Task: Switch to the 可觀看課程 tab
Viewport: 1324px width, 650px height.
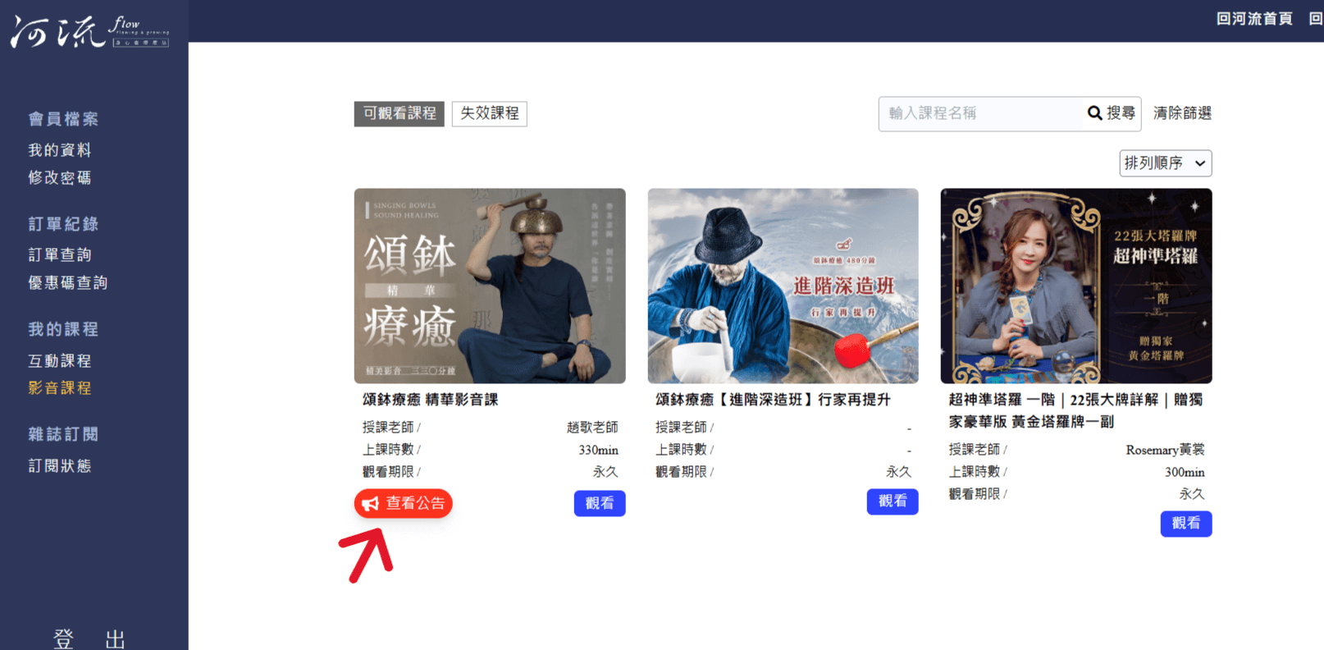Action: tap(399, 113)
